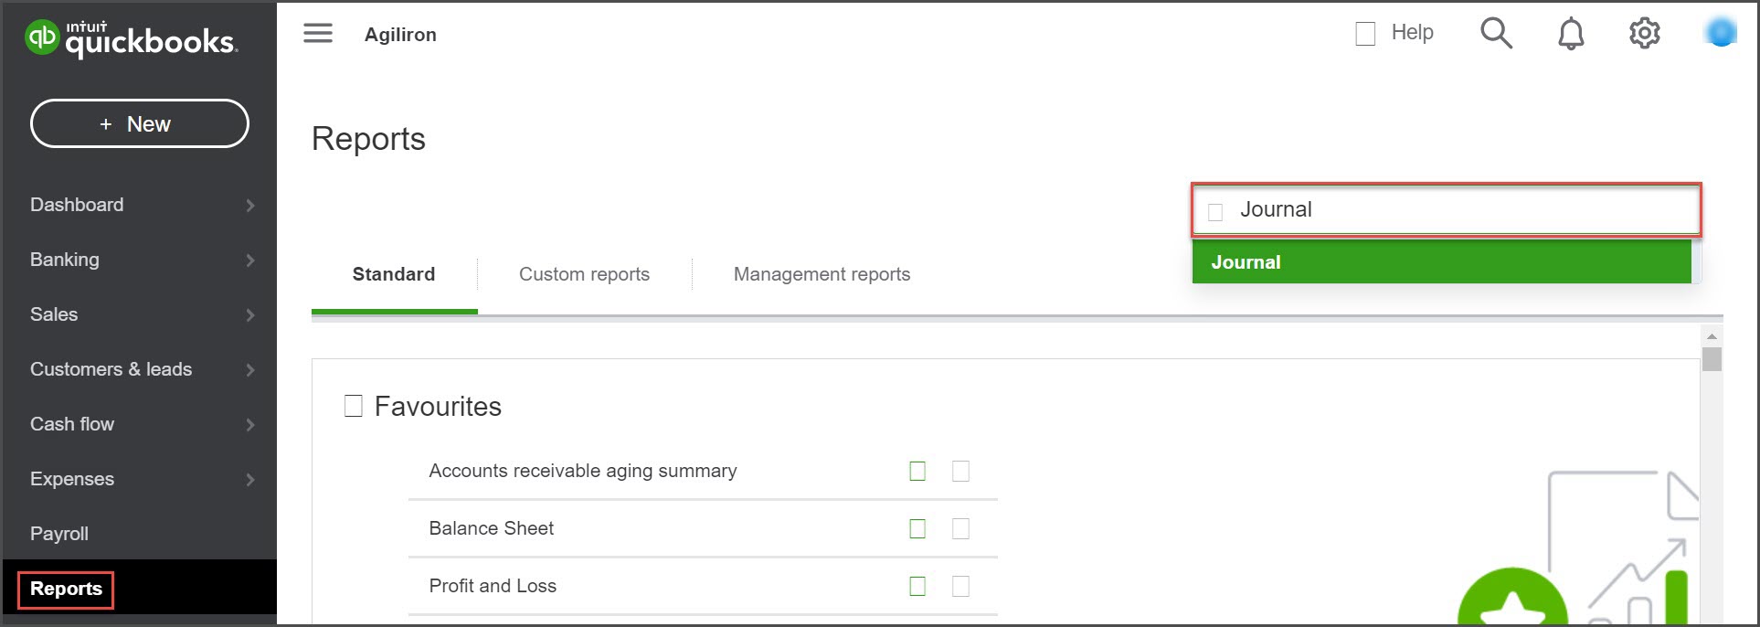Click the + New button
The image size is (1760, 627).
coord(140,123)
